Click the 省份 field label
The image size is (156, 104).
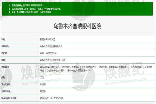pos(4,40)
